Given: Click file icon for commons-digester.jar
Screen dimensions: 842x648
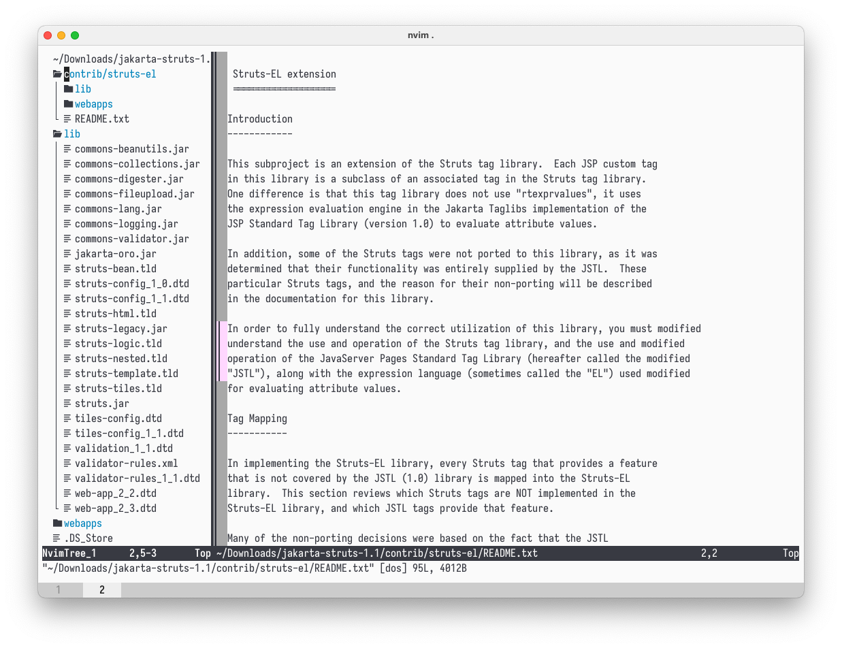Looking at the screenshot, I should tap(67, 179).
